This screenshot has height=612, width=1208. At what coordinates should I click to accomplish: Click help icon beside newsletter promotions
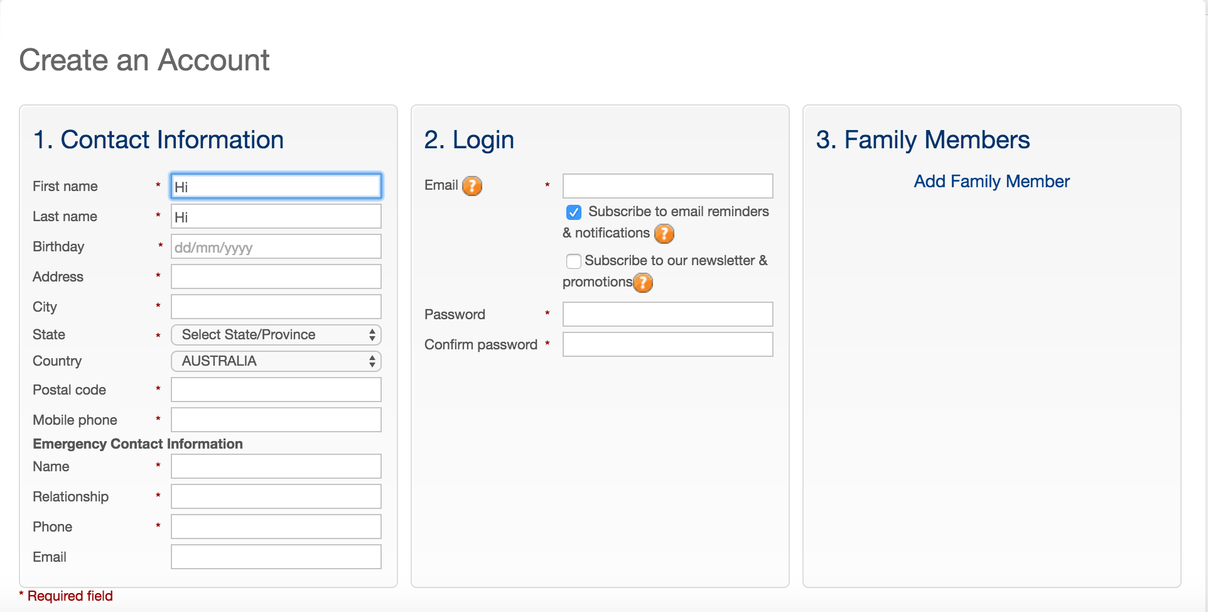click(x=643, y=283)
